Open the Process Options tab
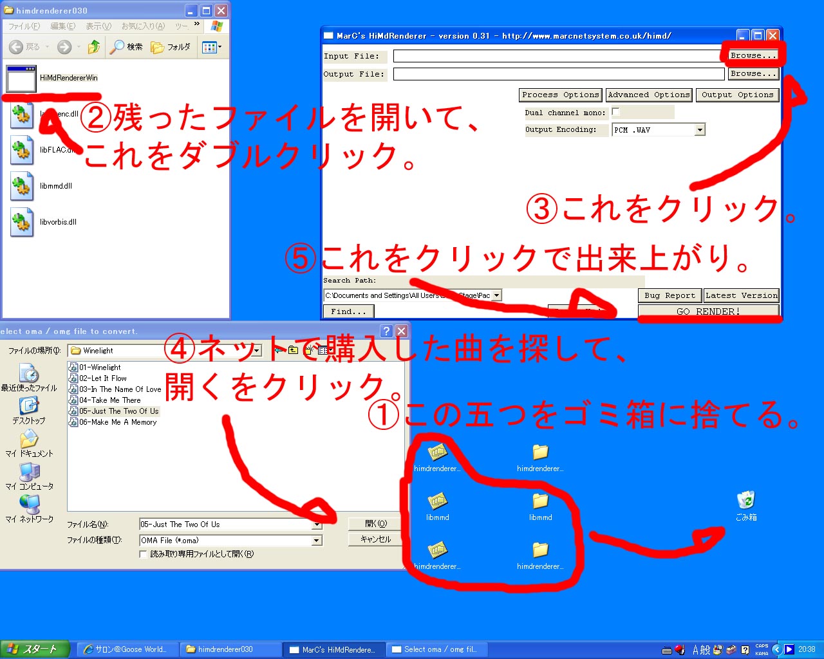This screenshot has height=659, width=824. (560, 95)
